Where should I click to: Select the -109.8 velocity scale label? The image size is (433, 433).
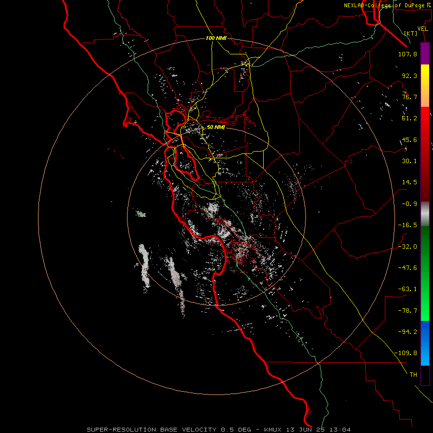click(406, 353)
